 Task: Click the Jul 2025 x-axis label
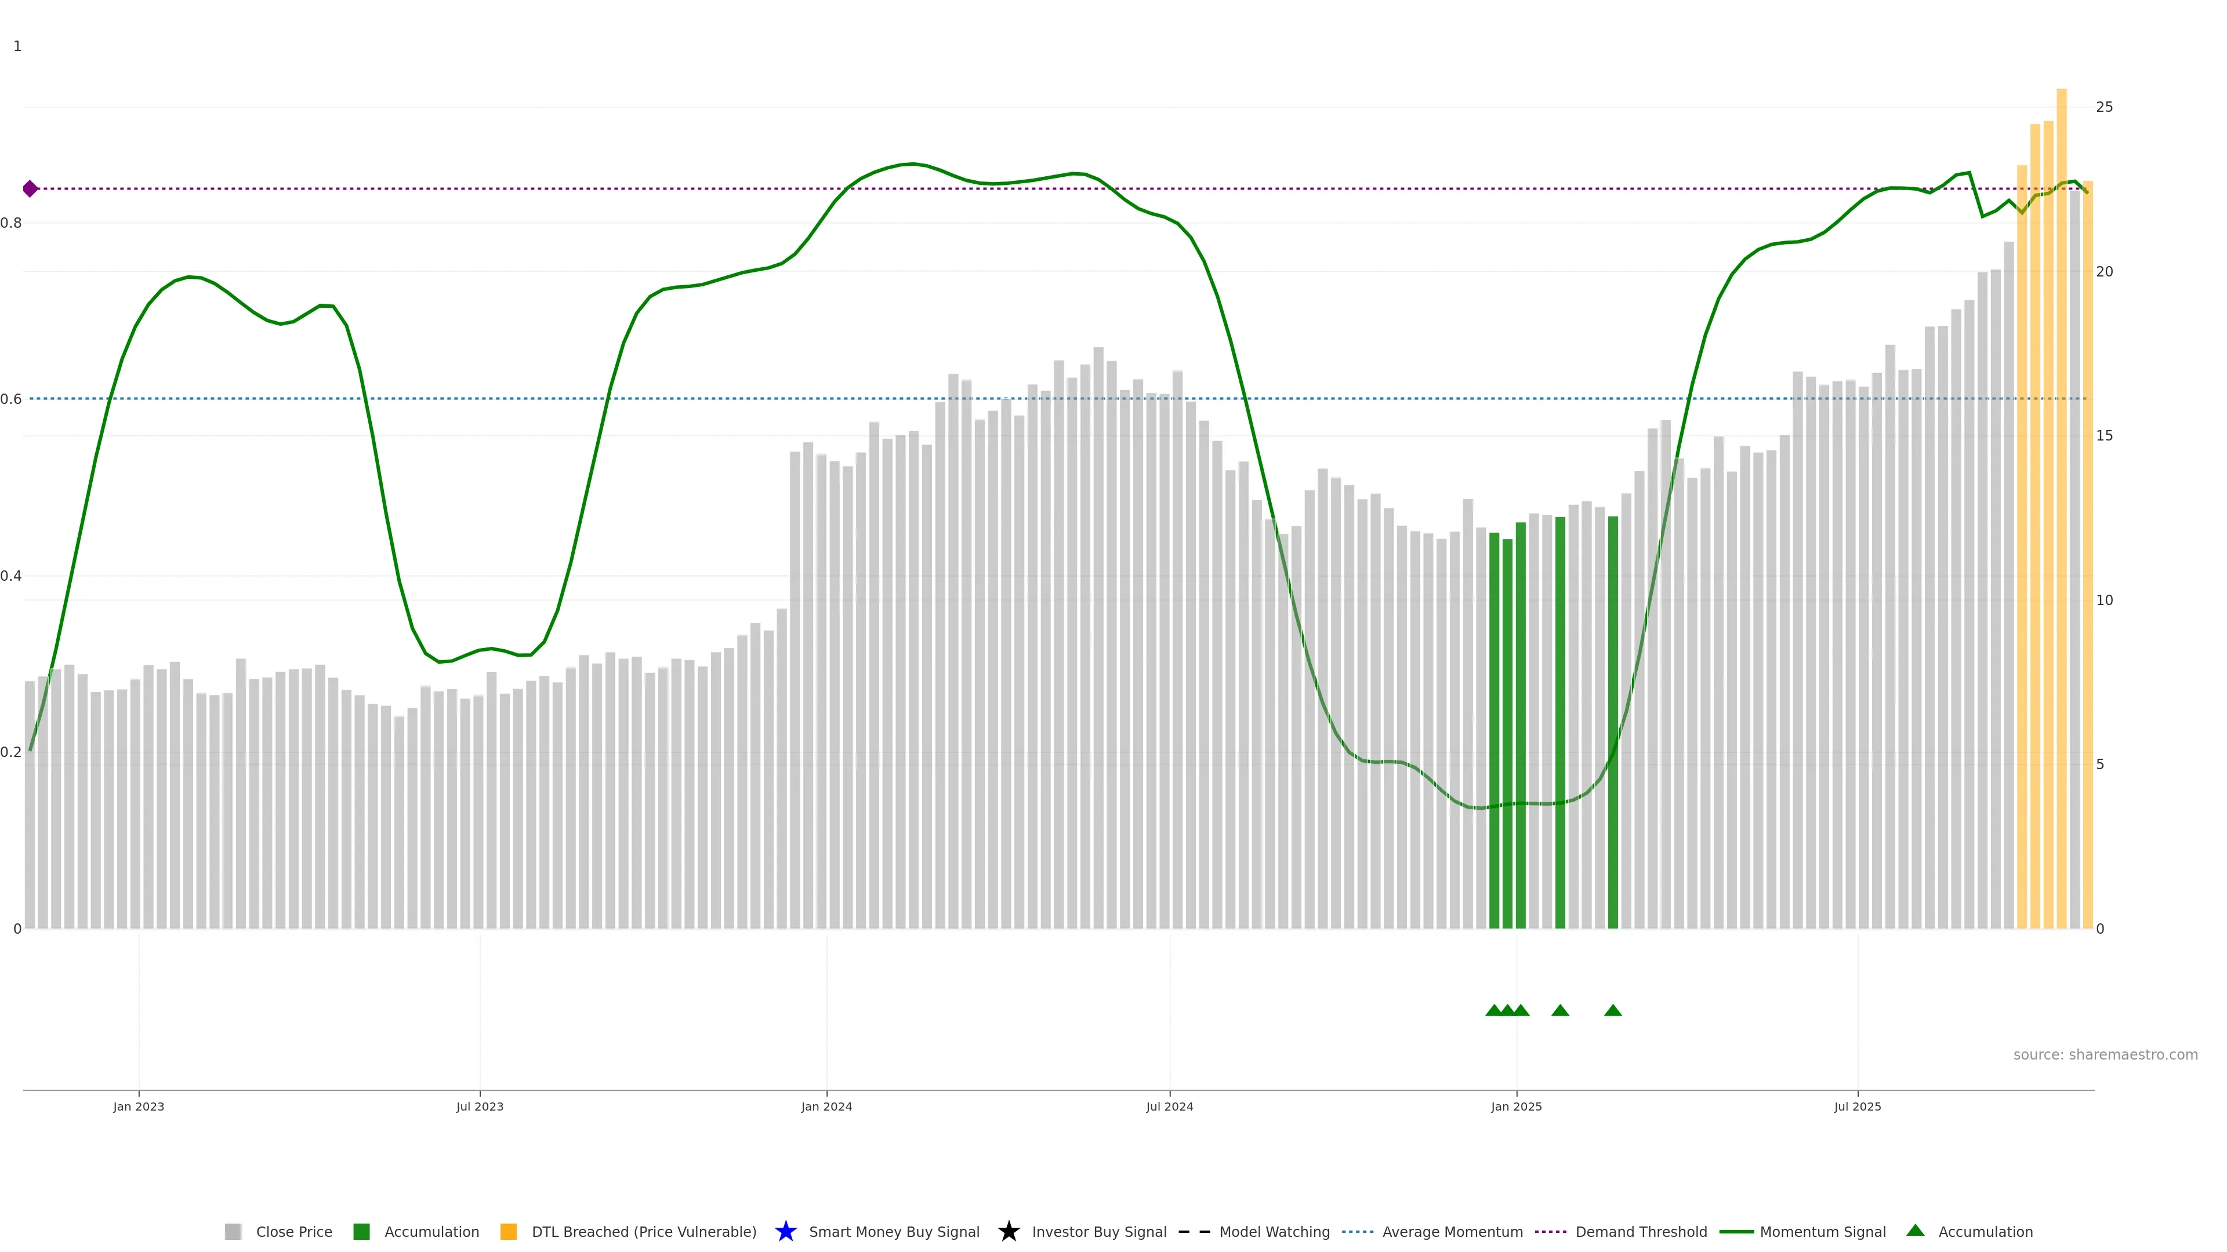1857,1106
